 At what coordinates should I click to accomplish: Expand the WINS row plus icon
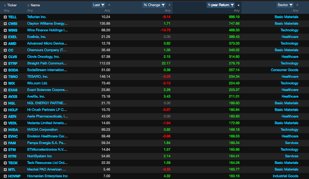[x=5, y=30]
